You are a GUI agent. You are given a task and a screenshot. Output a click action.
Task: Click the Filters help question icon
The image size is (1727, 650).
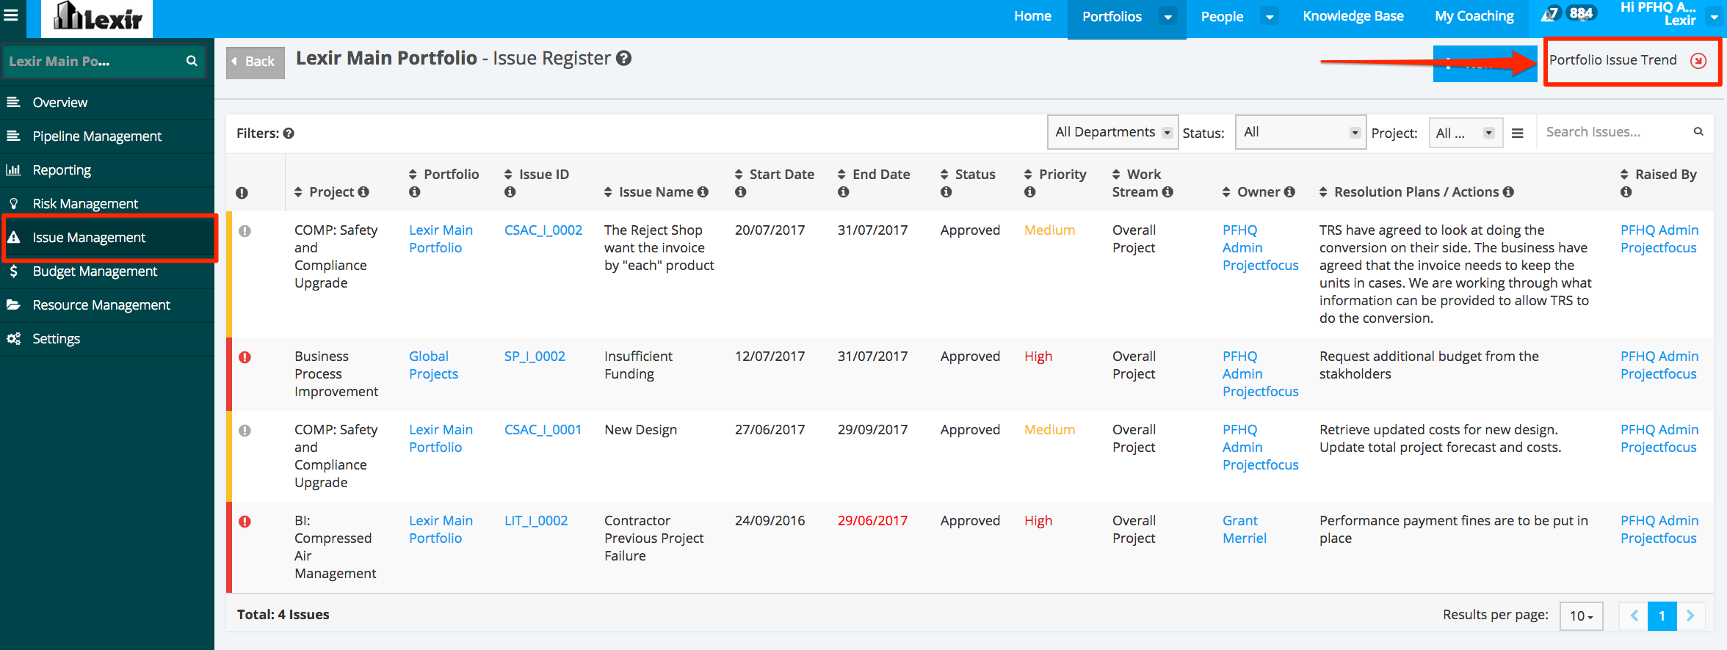(289, 134)
